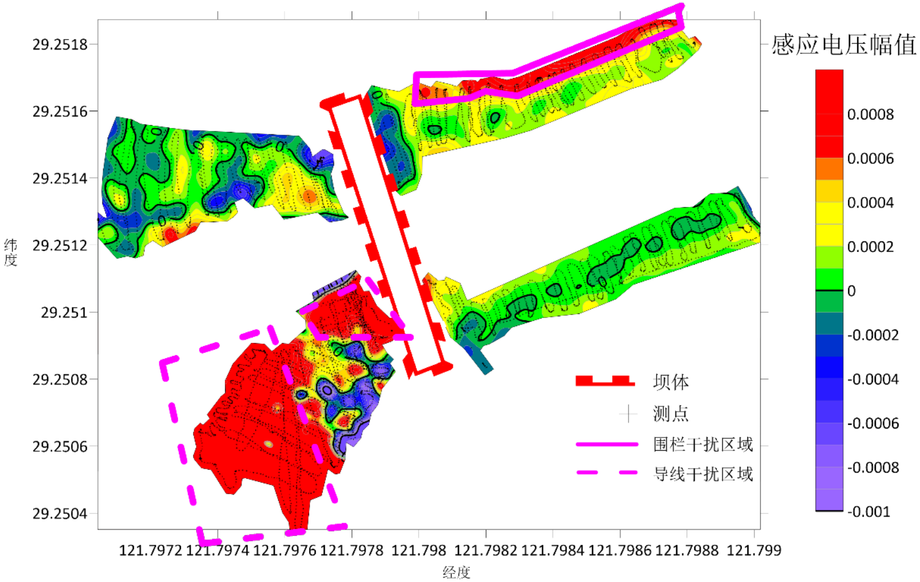The height and width of the screenshot is (582, 920).
Task: Select the 坝体 legend label
Action: point(670,382)
